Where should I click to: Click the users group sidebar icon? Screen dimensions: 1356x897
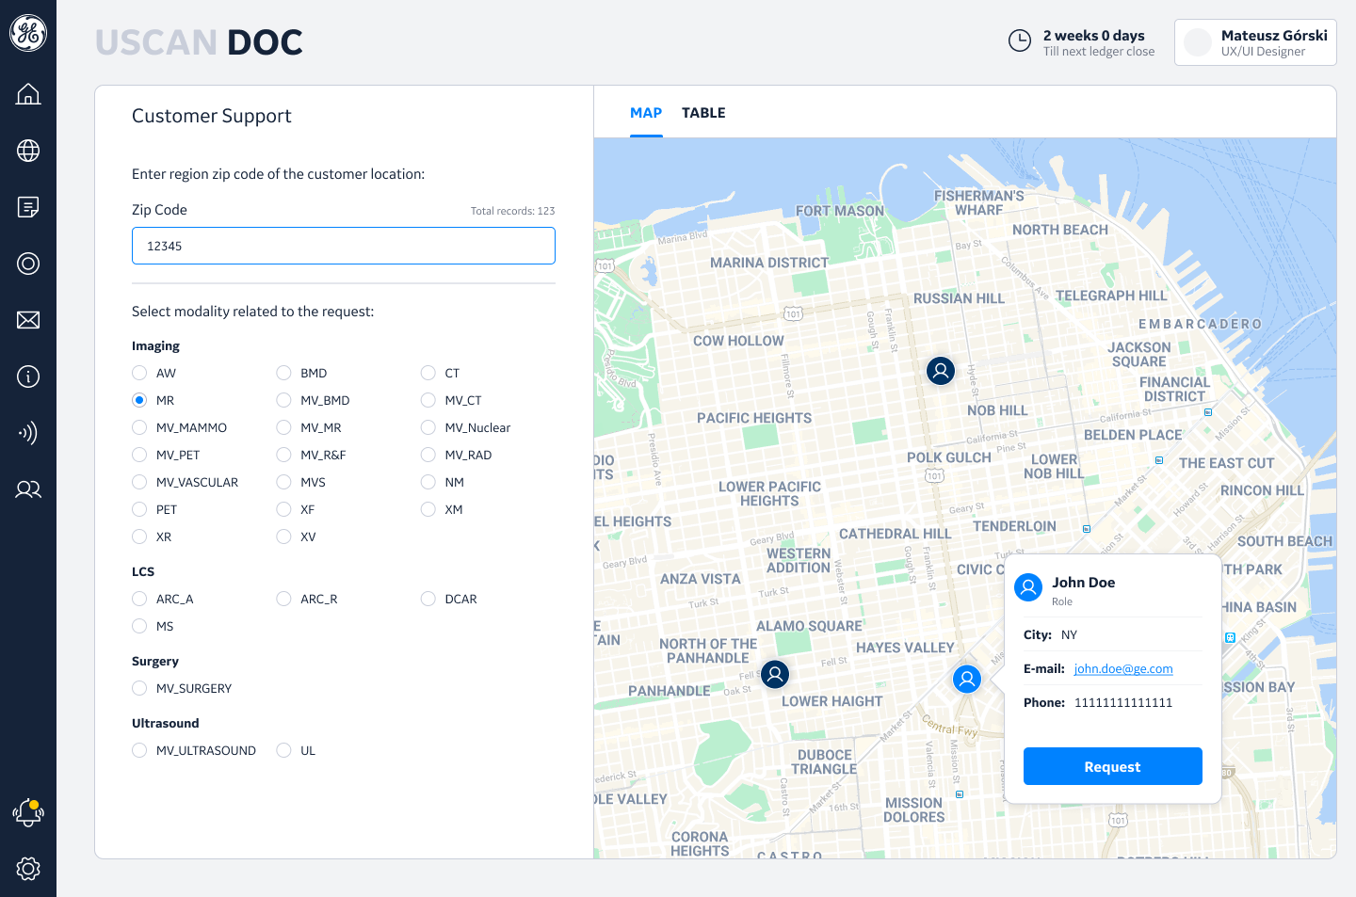coord(28,489)
